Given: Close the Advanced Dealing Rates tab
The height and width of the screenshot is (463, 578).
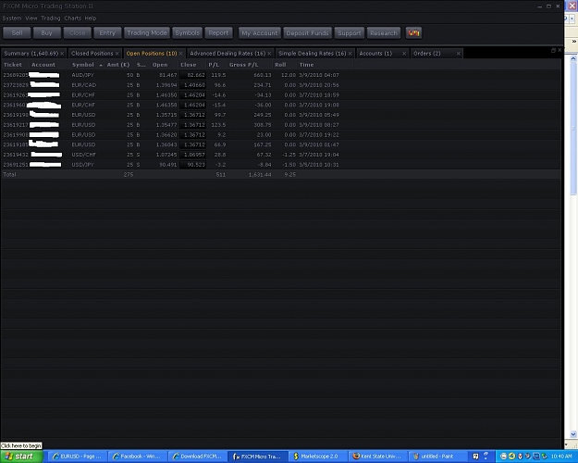Looking at the screenshot, I should click(x=269, y=54).
